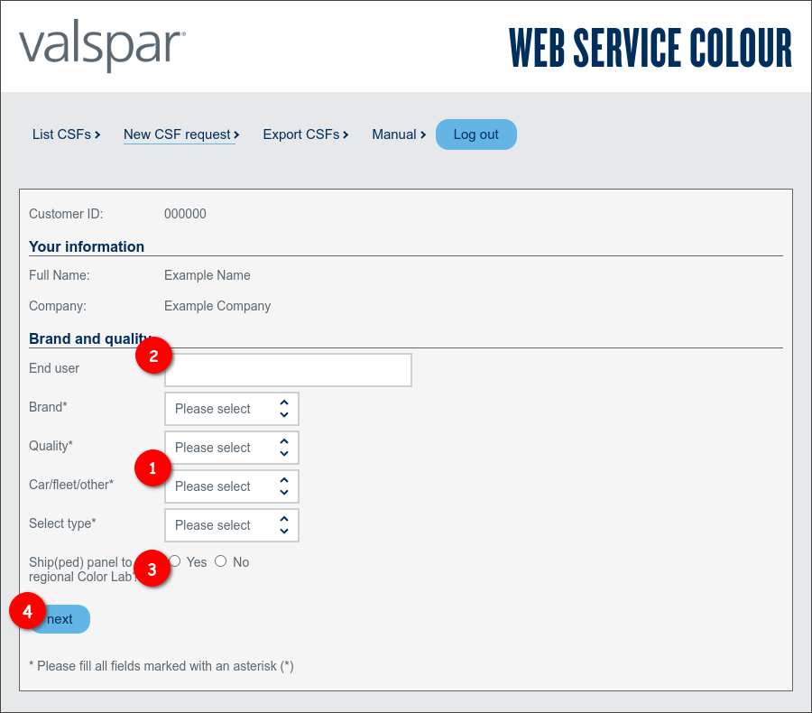Choose No for ship panel to Color Lab
This screenshot has height=713, width=812.
point(221,561)
